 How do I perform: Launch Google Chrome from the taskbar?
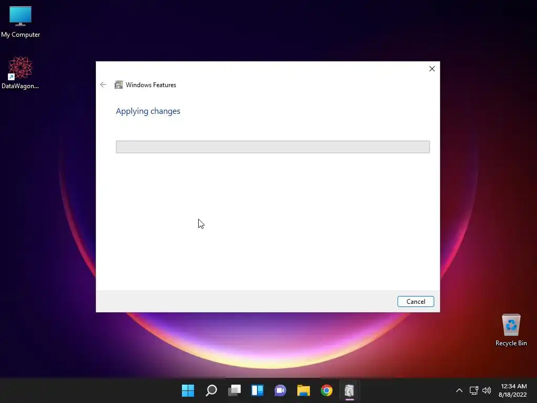pyautogui.click(x=326, y=390)
